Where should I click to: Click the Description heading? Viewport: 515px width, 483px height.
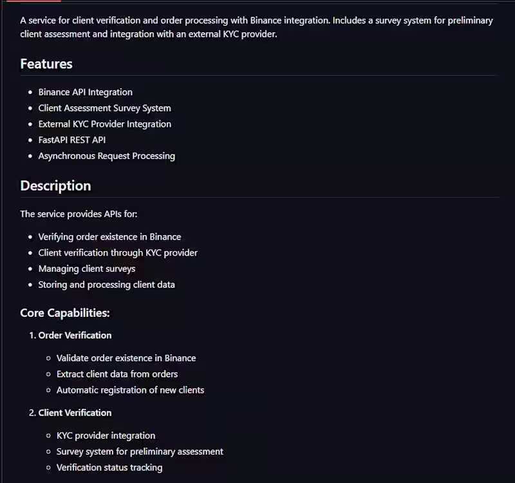point(55,185)
